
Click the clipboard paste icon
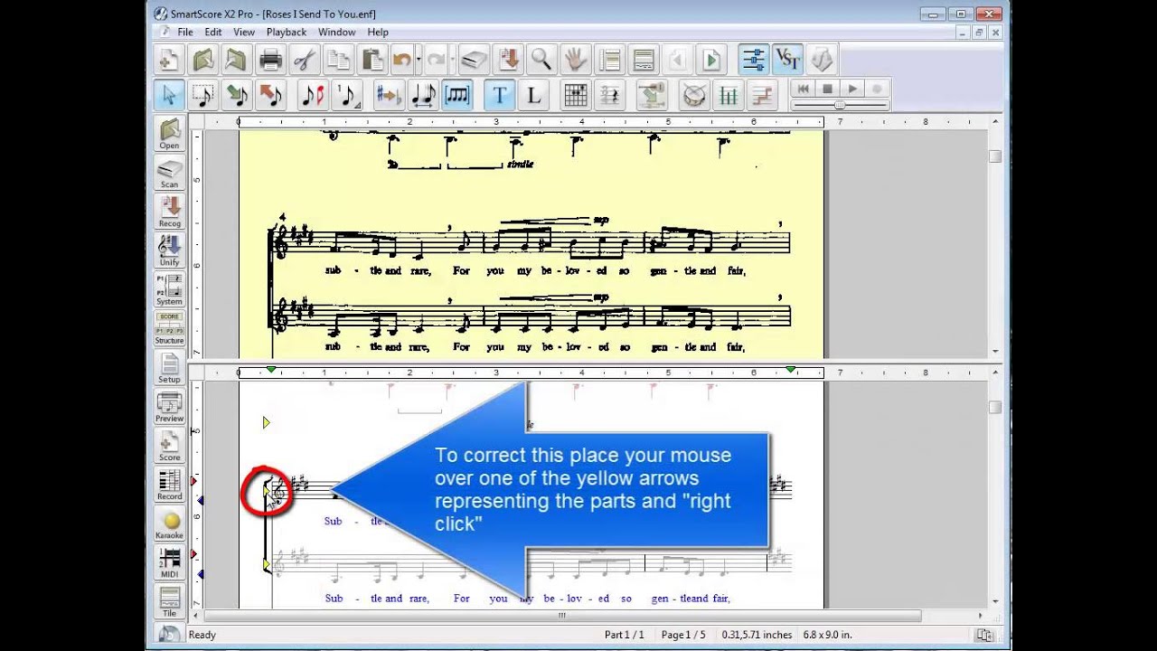[372, 60]
